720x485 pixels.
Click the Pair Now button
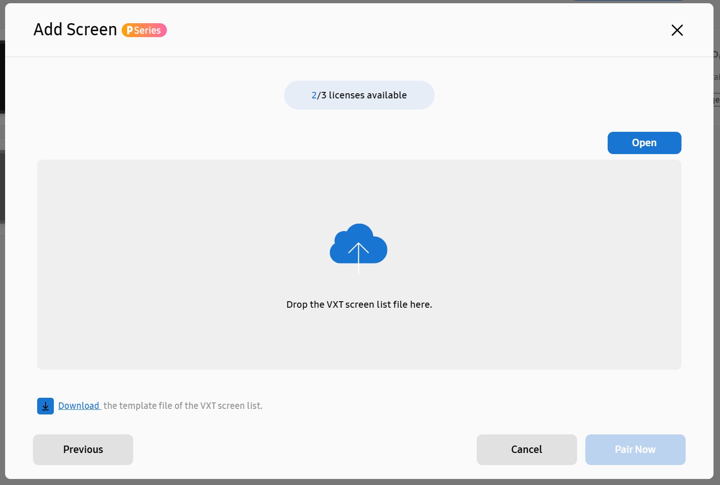635,450
